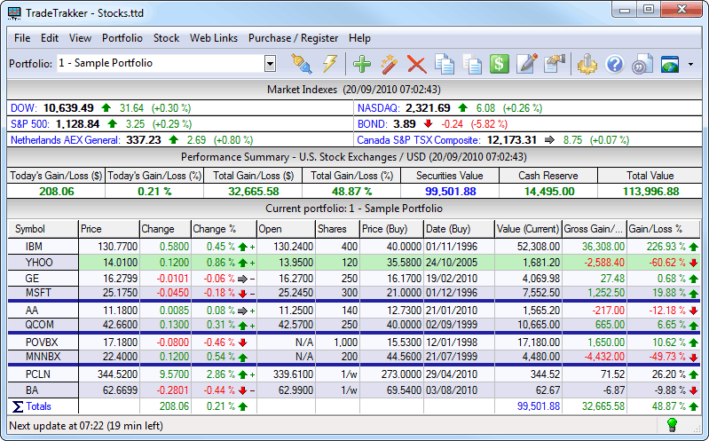Expand the arrow beside the globe icon
The width and height of the screenshot is (709, 441).
[690, 64]
